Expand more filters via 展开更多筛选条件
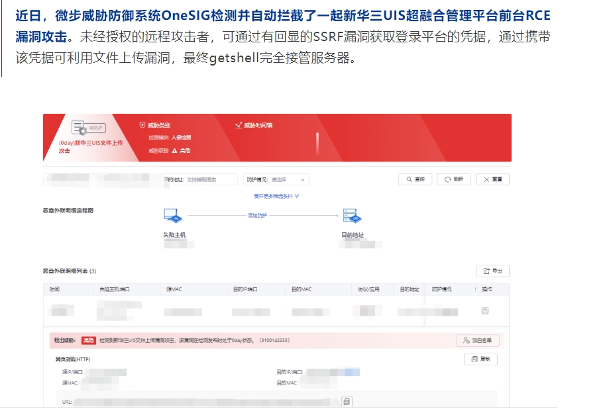607x413 pixels. pos(276,196)
